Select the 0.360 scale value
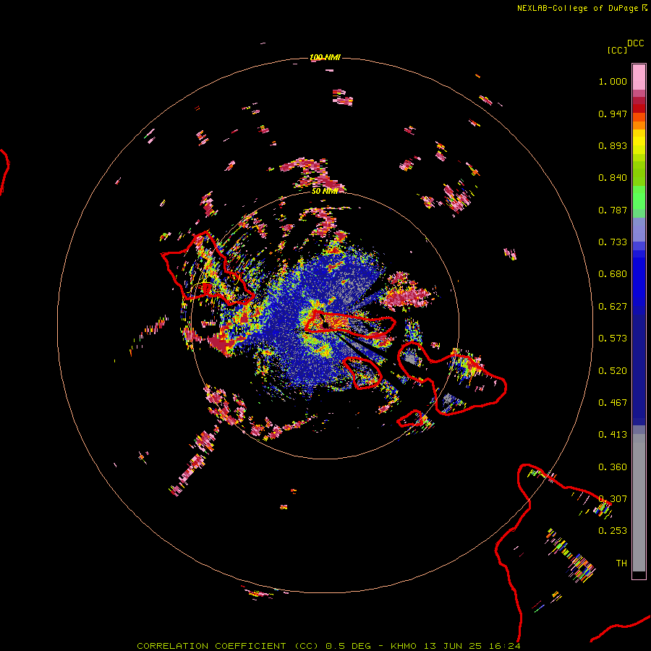 pos(613,467)
